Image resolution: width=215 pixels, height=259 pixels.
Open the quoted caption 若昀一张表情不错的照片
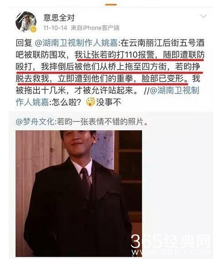(x=102, y=122)
